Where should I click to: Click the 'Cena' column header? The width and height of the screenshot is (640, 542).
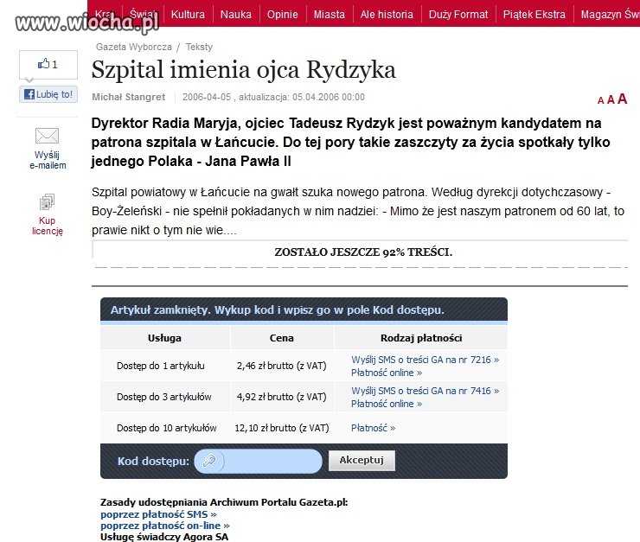pyautogui.click(x=282, y=338)
